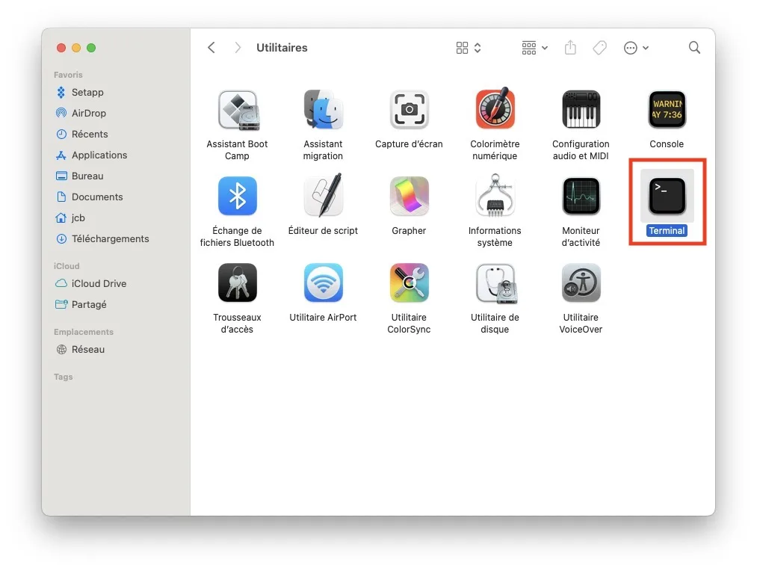Image resolution: width=757 pixels, height=571 pixels.
Task: Open the Share menu in the toolbar
Action: tap(570, 47)
